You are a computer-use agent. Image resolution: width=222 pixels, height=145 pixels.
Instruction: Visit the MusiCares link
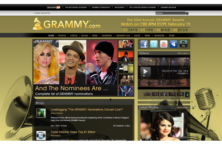tap(119, 7)
